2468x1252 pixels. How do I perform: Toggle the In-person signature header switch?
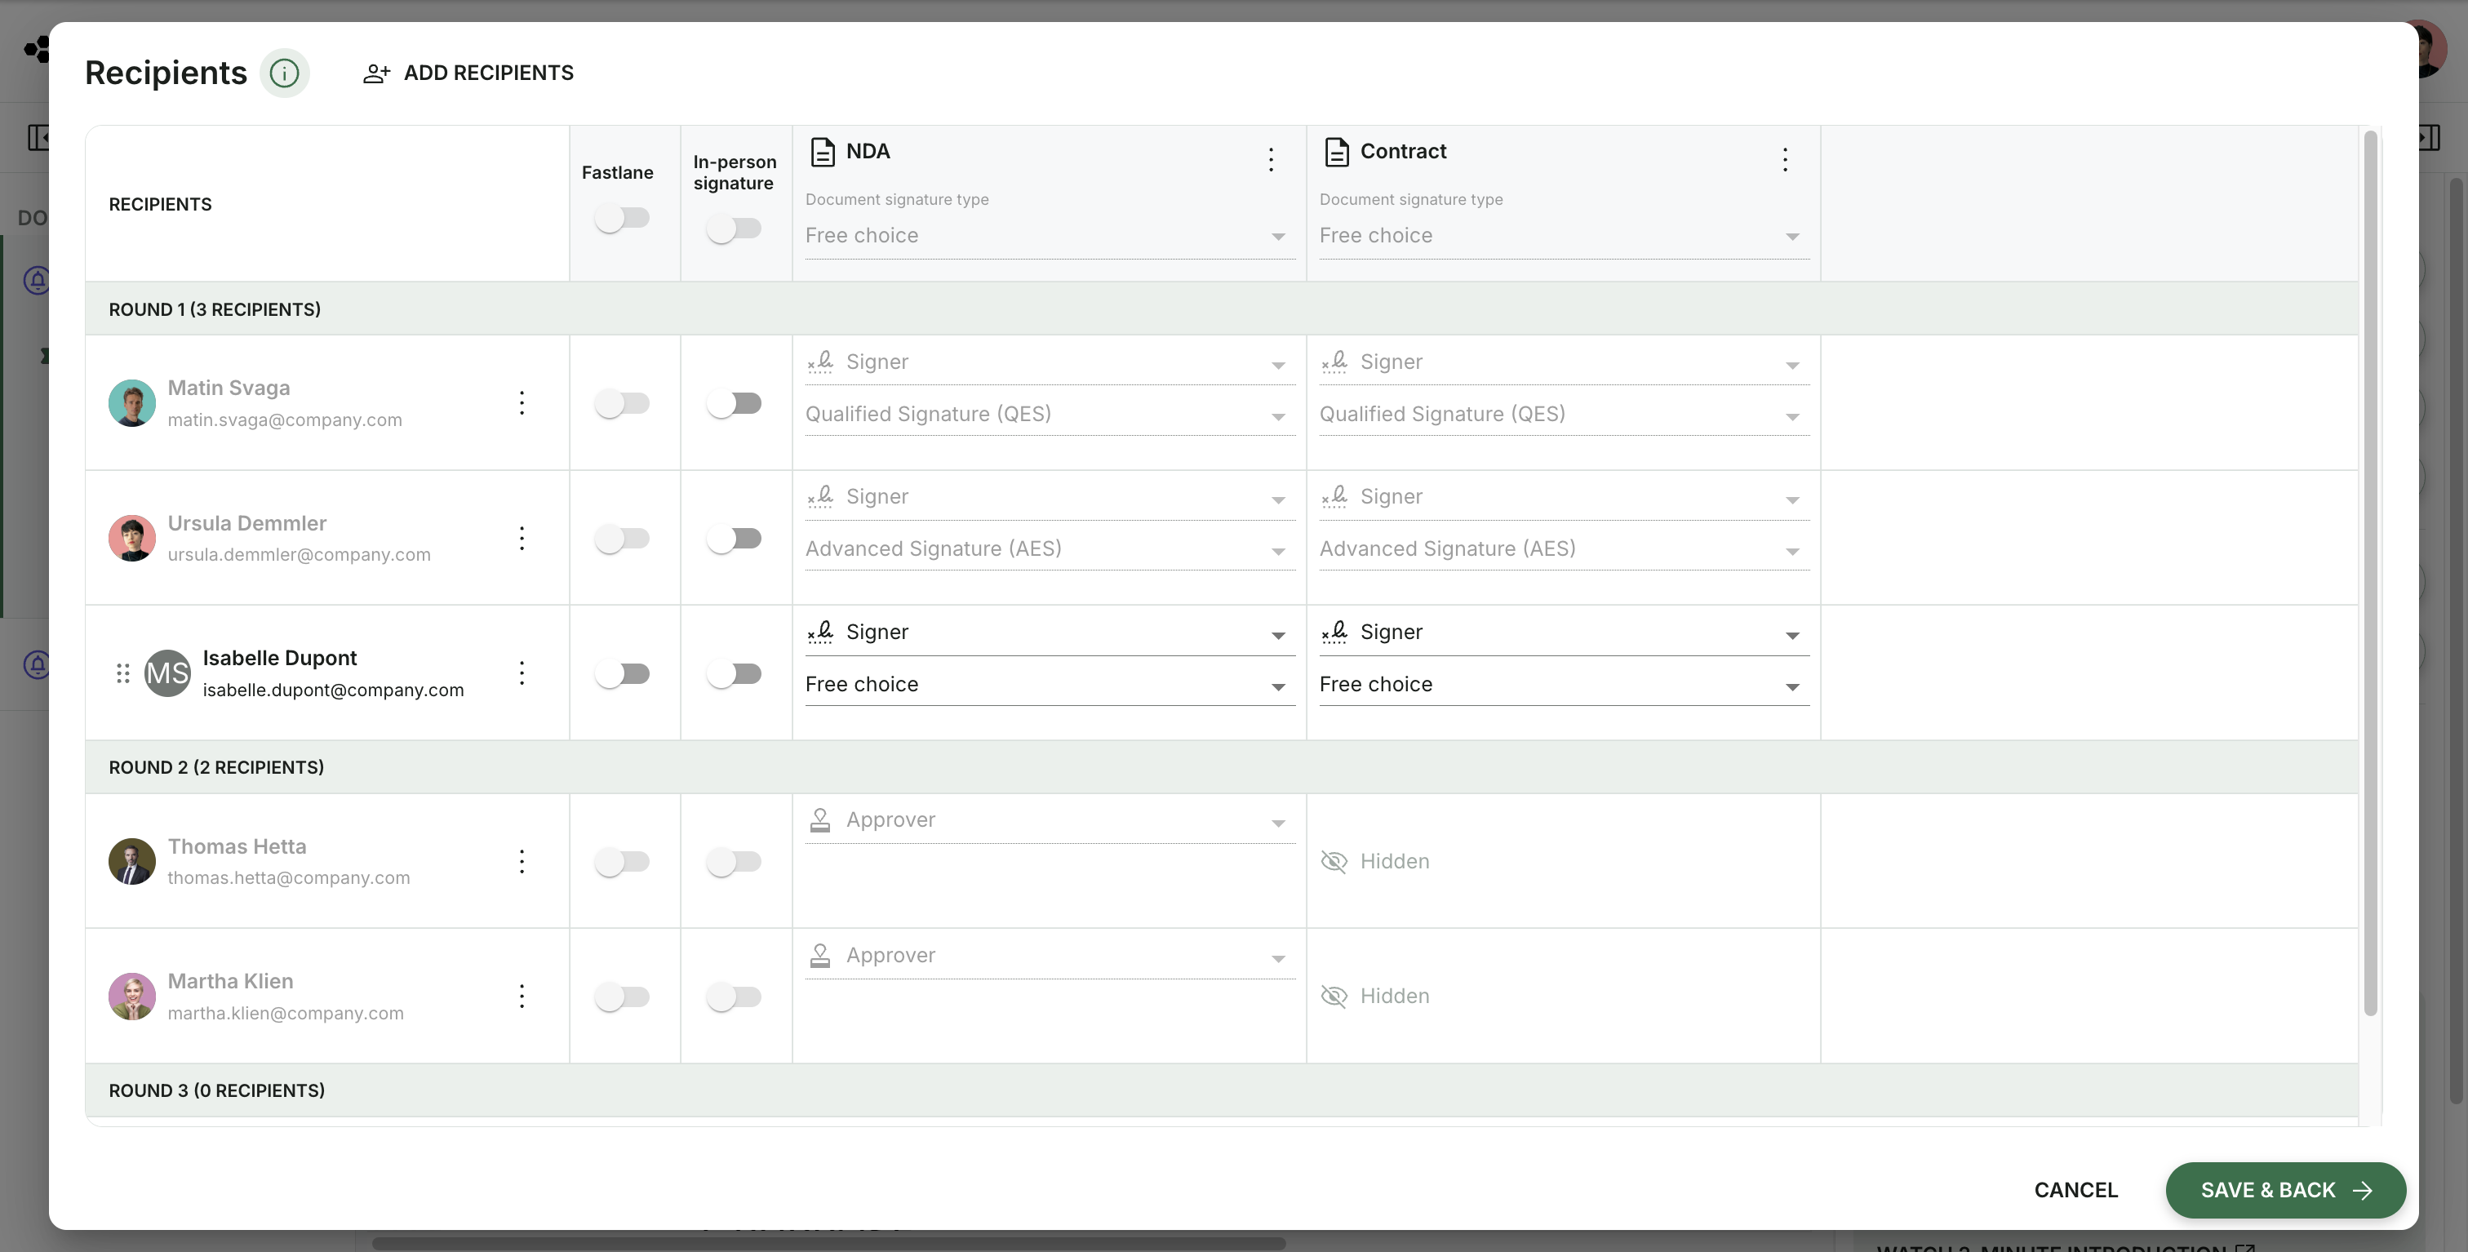point(734,229)
